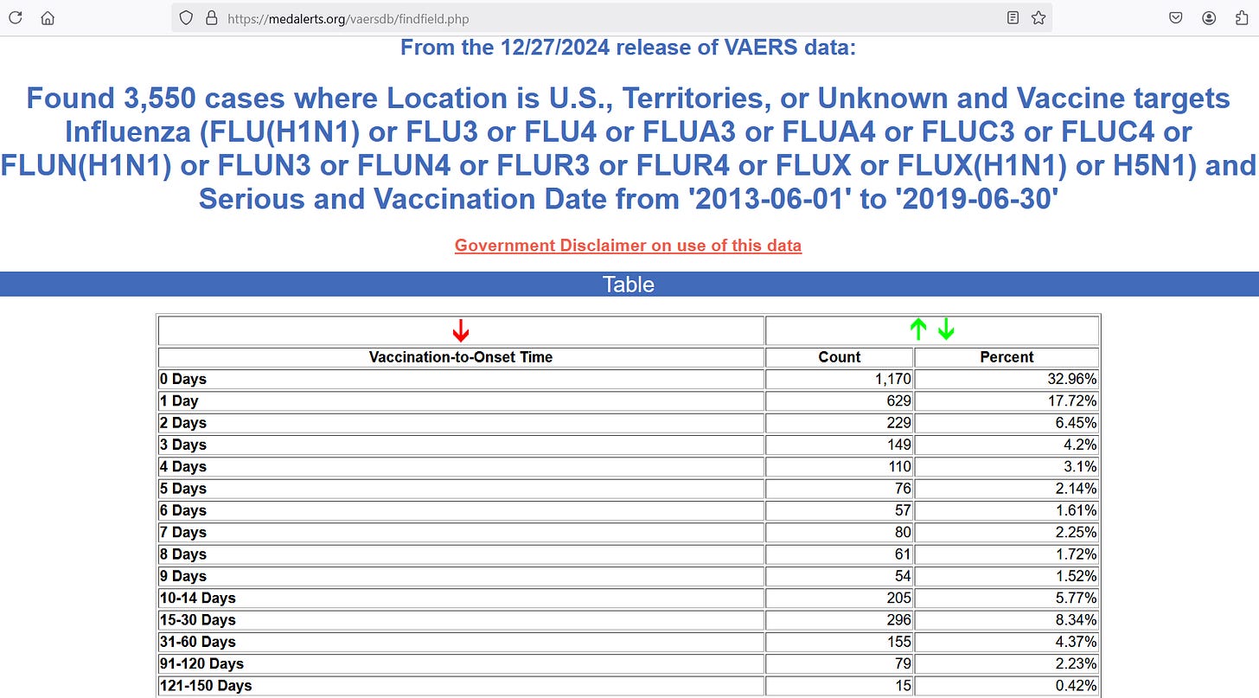Click the Count column header
Image resolution: width=1259 pixels, height=698 pixels.
[840, 357]
